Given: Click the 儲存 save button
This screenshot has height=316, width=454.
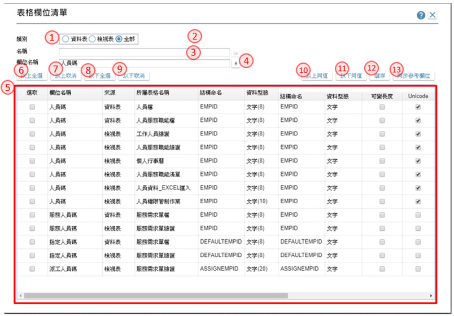Looking at the screenshot, I should (x=379, y=76).
